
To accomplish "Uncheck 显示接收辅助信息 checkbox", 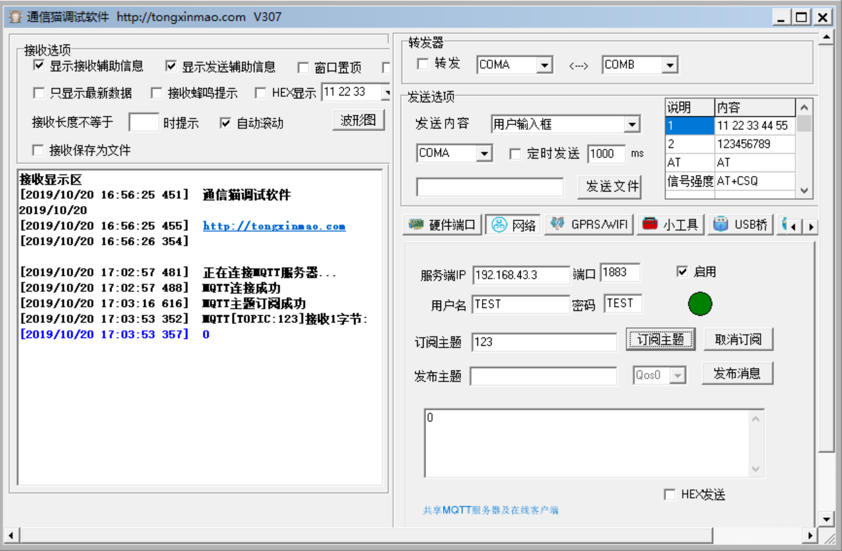I will point(39,65).
